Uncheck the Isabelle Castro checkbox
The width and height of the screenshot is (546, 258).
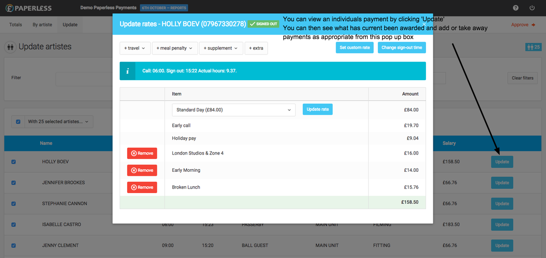click(x=13, y=224)
